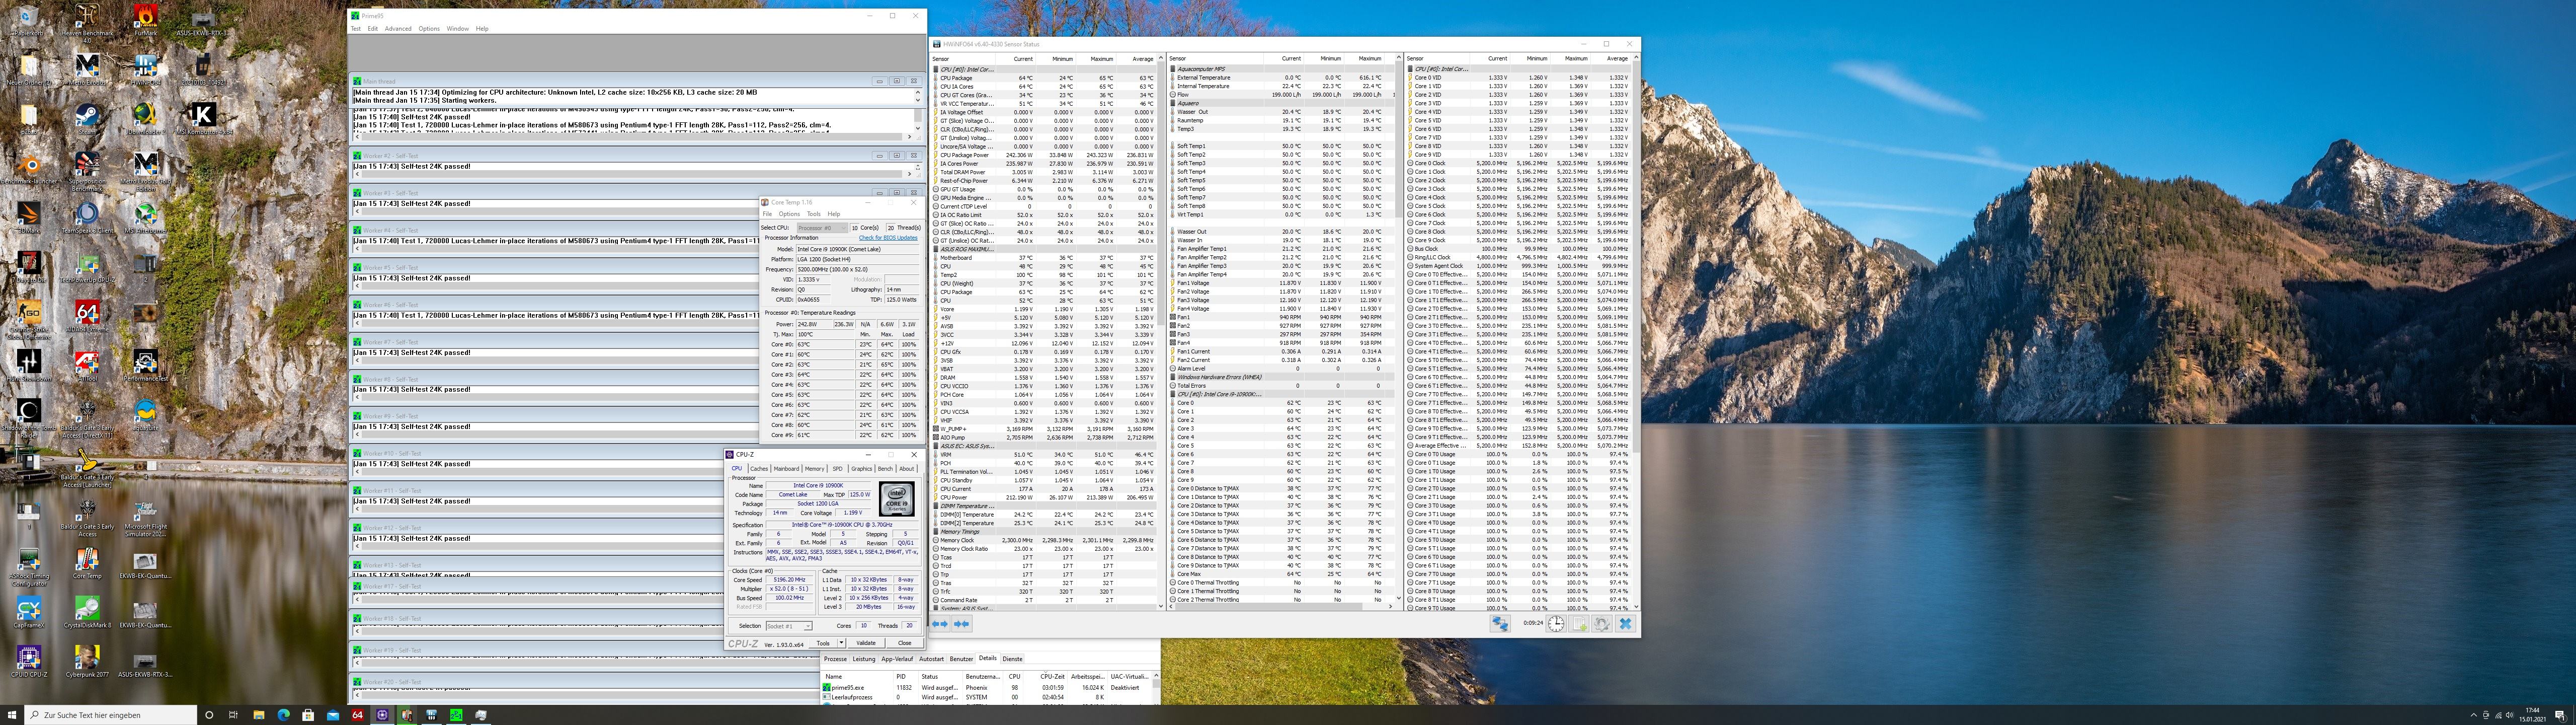Switch to CPU-Z Bench tab
The image size is (2576, 725).
tap(885, 469)
